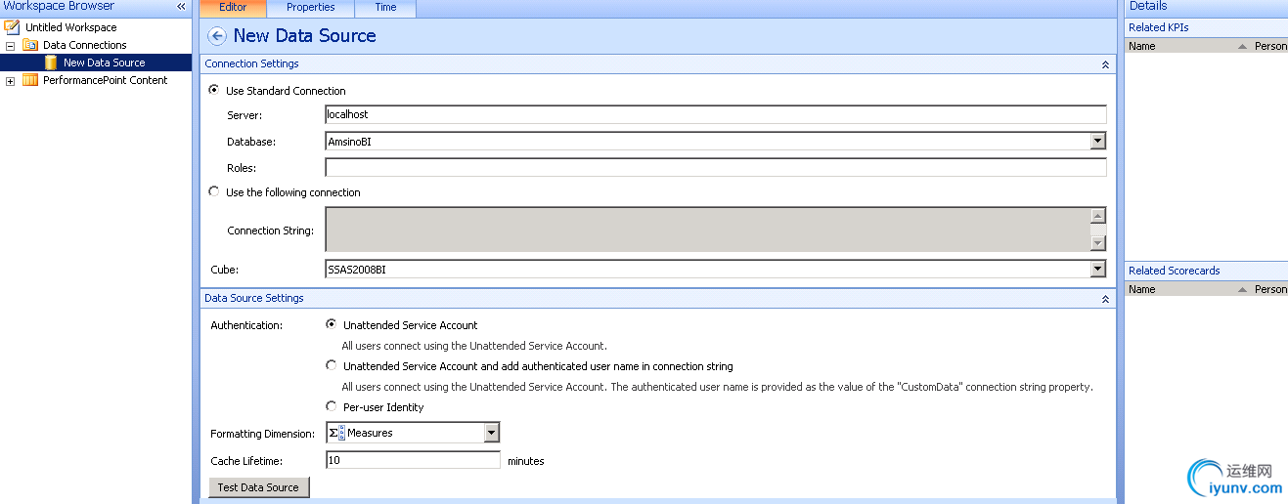Image resolution: width=1288 pixels, height=504 pixels.
Task: Click the Connection String text area
Action: click(x=708, y=230)
